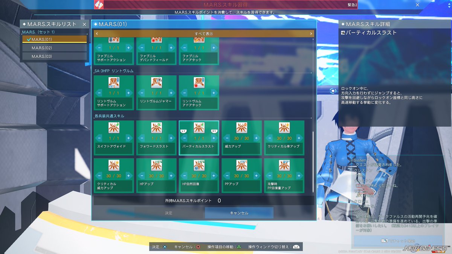This screenshot has width=452, height=254.
Task: Click the 各兵装共通スキル section heading
Action: pyautogui.click(x=110, y=116)
